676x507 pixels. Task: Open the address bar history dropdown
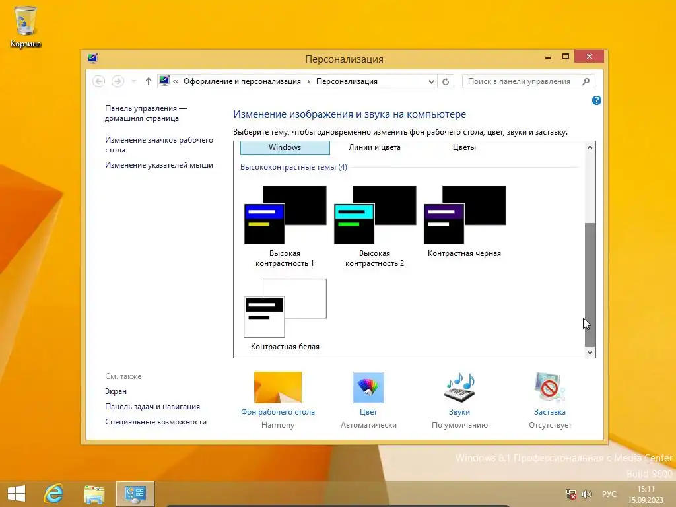point(431,81)
